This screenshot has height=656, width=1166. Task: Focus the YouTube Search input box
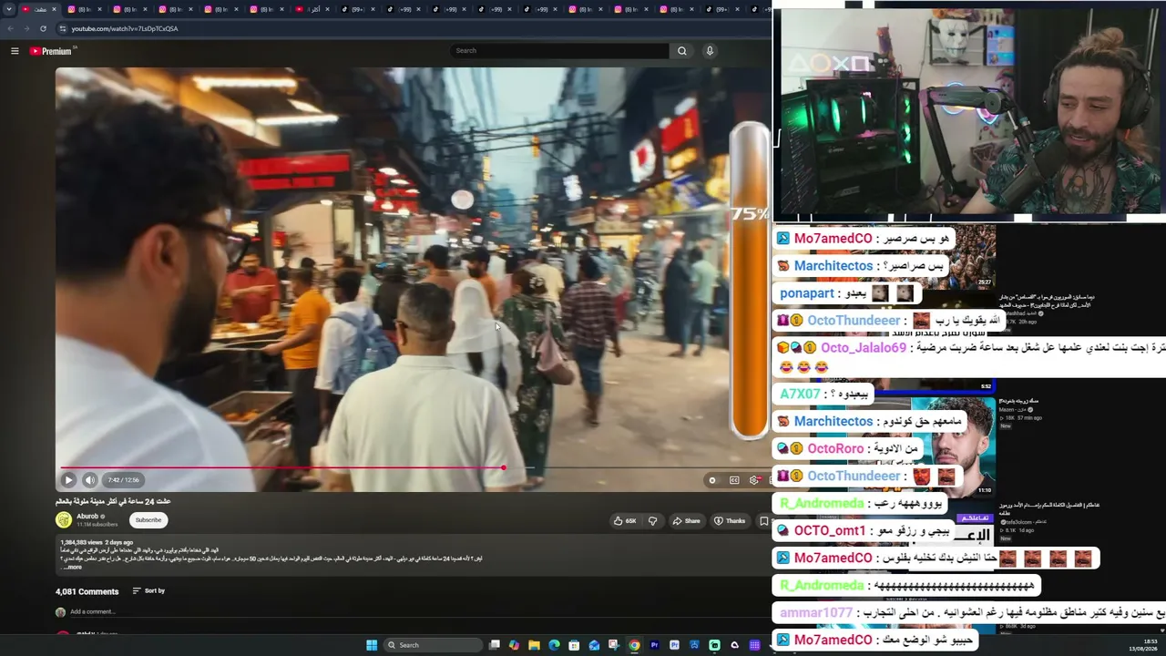click(x=559, y=51)
